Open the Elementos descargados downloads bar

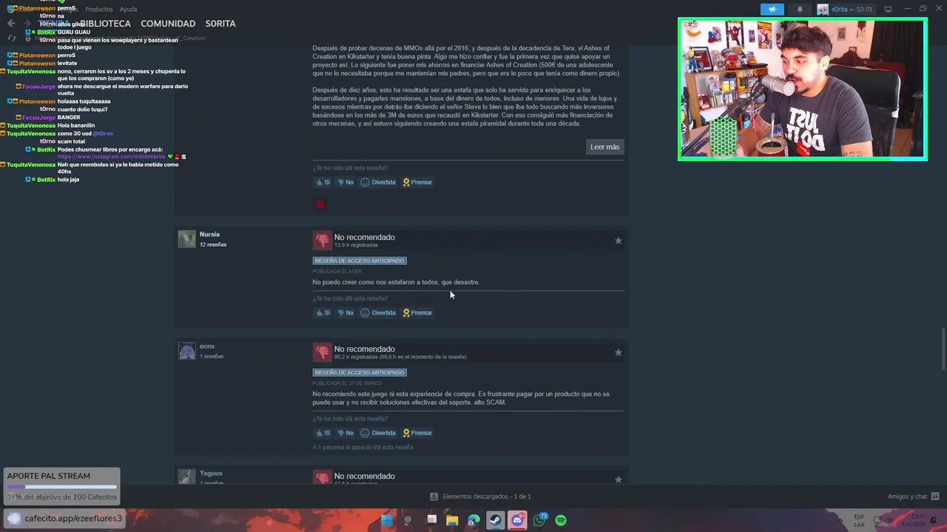point(480,497)
